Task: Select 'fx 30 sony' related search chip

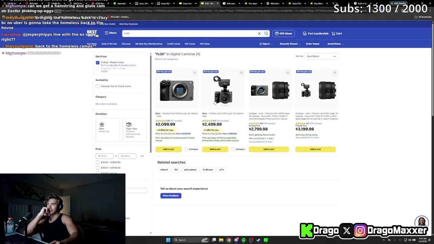Action: point(208,170)
